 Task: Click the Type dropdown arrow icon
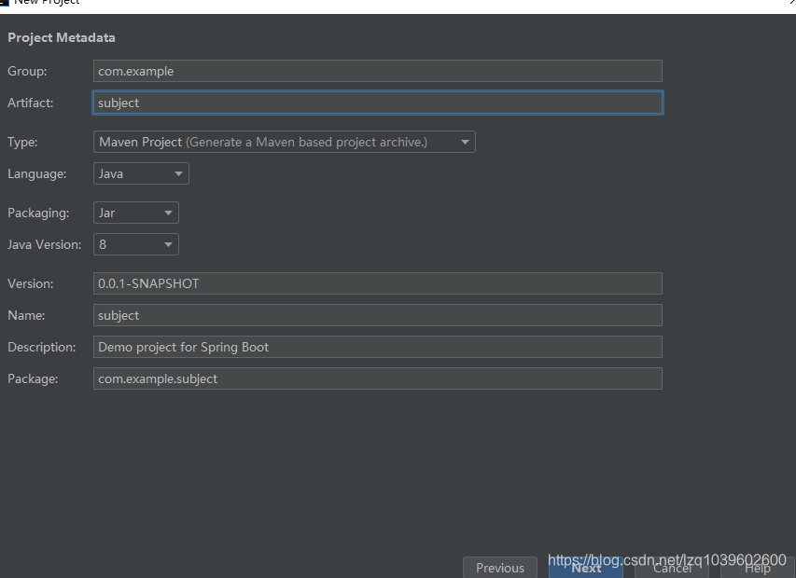[x=465, y=142]
